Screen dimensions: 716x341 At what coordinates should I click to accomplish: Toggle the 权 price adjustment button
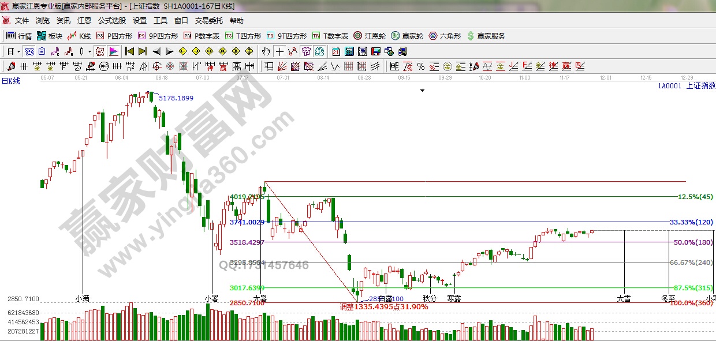tap(99, 51)
